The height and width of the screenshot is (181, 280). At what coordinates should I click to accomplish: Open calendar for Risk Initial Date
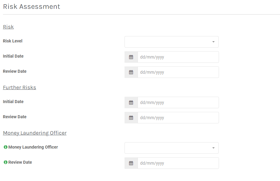pos(131,57)
